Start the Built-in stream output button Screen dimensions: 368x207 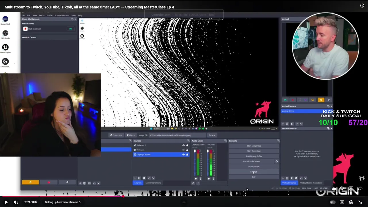[x=70, y=29]
